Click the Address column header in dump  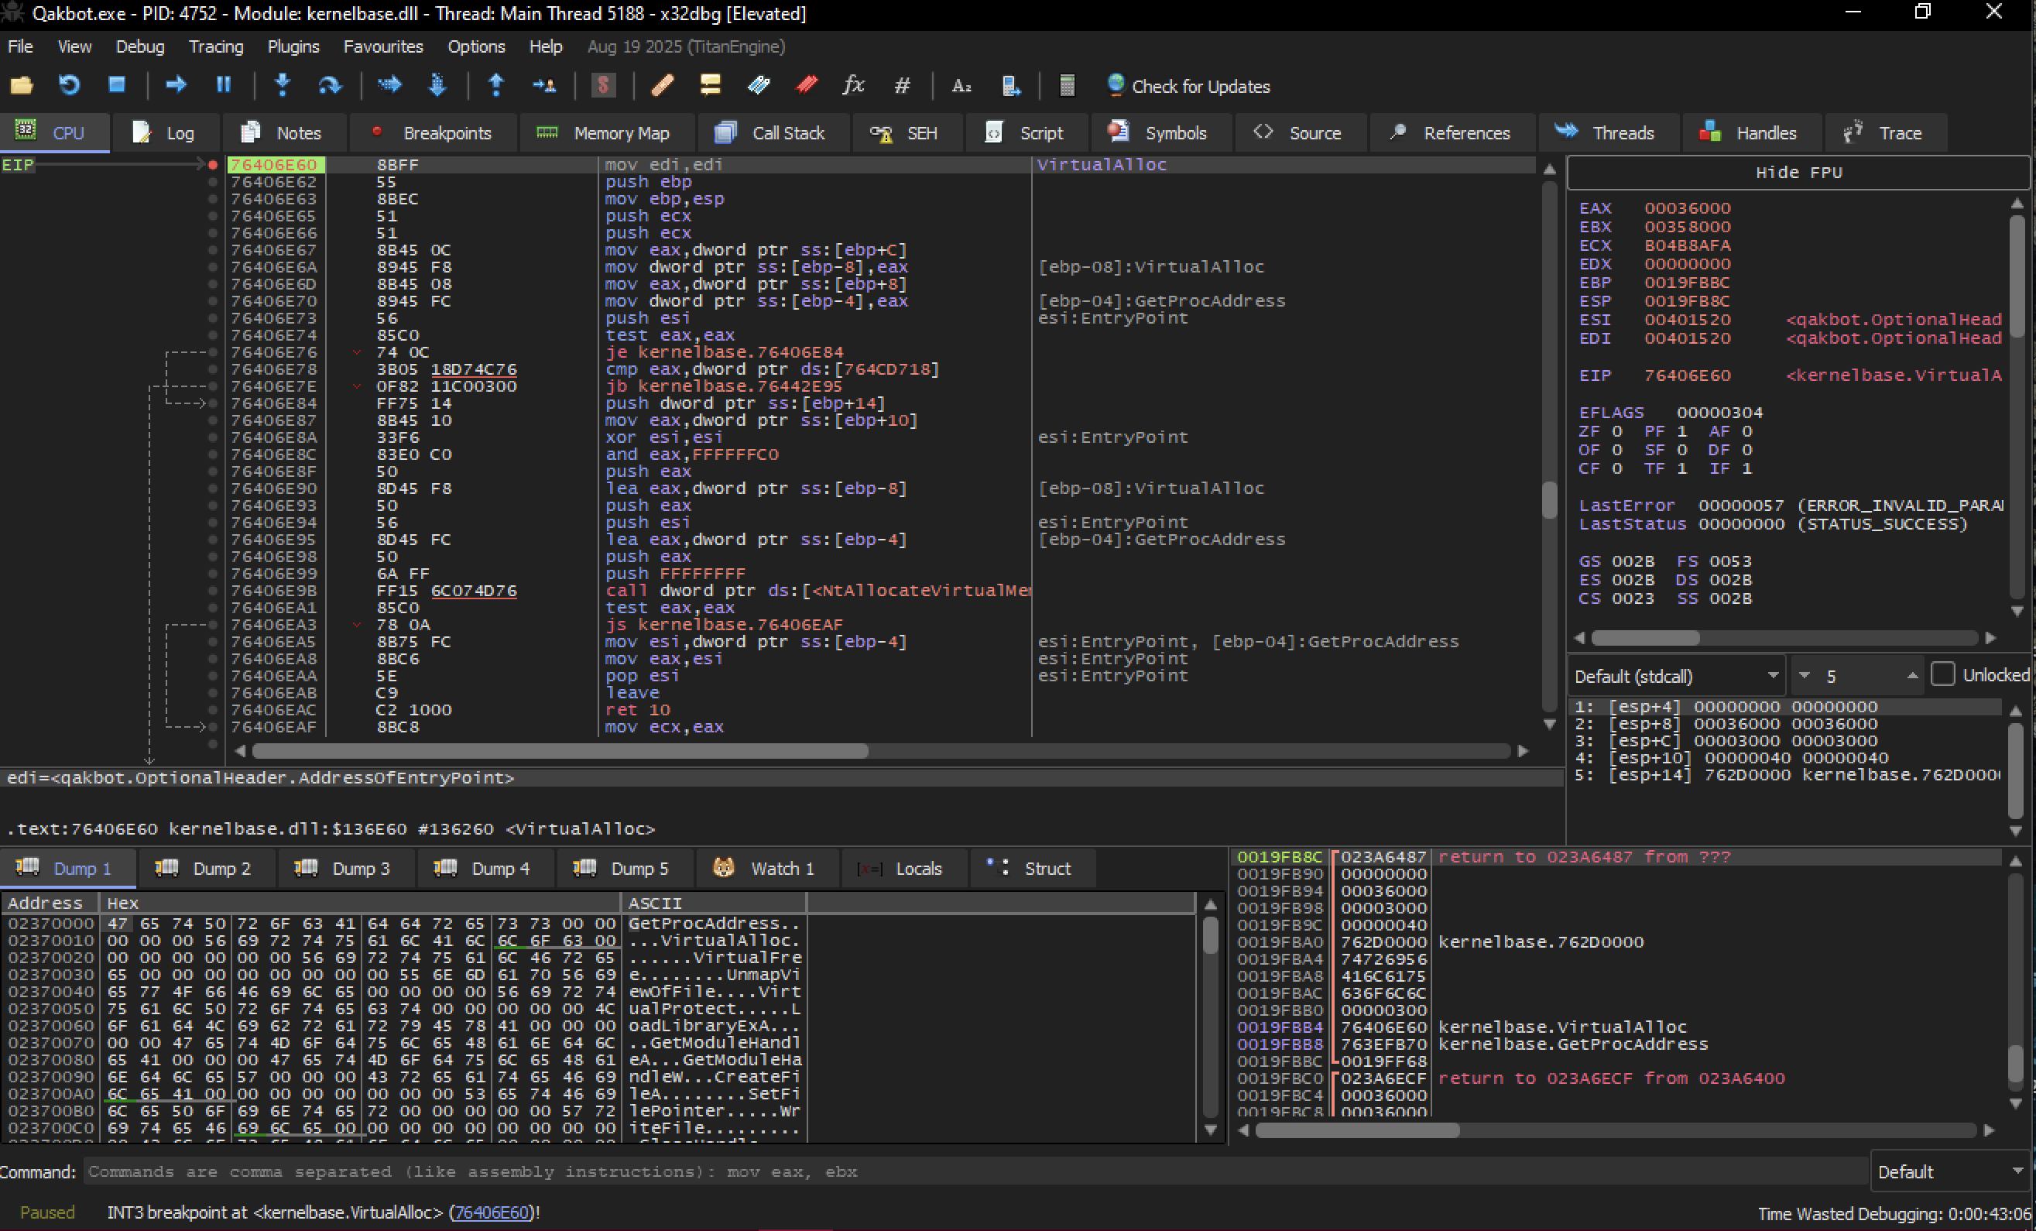50,903
